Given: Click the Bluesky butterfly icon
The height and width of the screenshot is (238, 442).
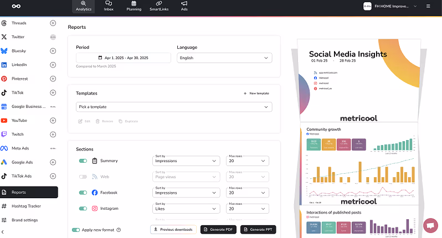Looking at the screenshot, I should 4,51.
